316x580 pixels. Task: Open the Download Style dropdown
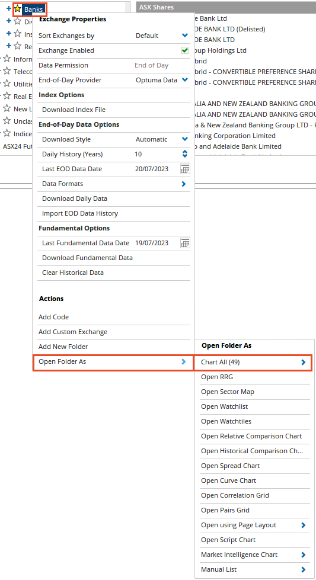pos(185,139)
